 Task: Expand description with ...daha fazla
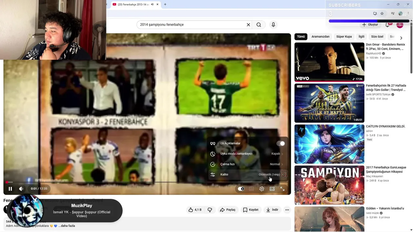(x=66, y=226)
